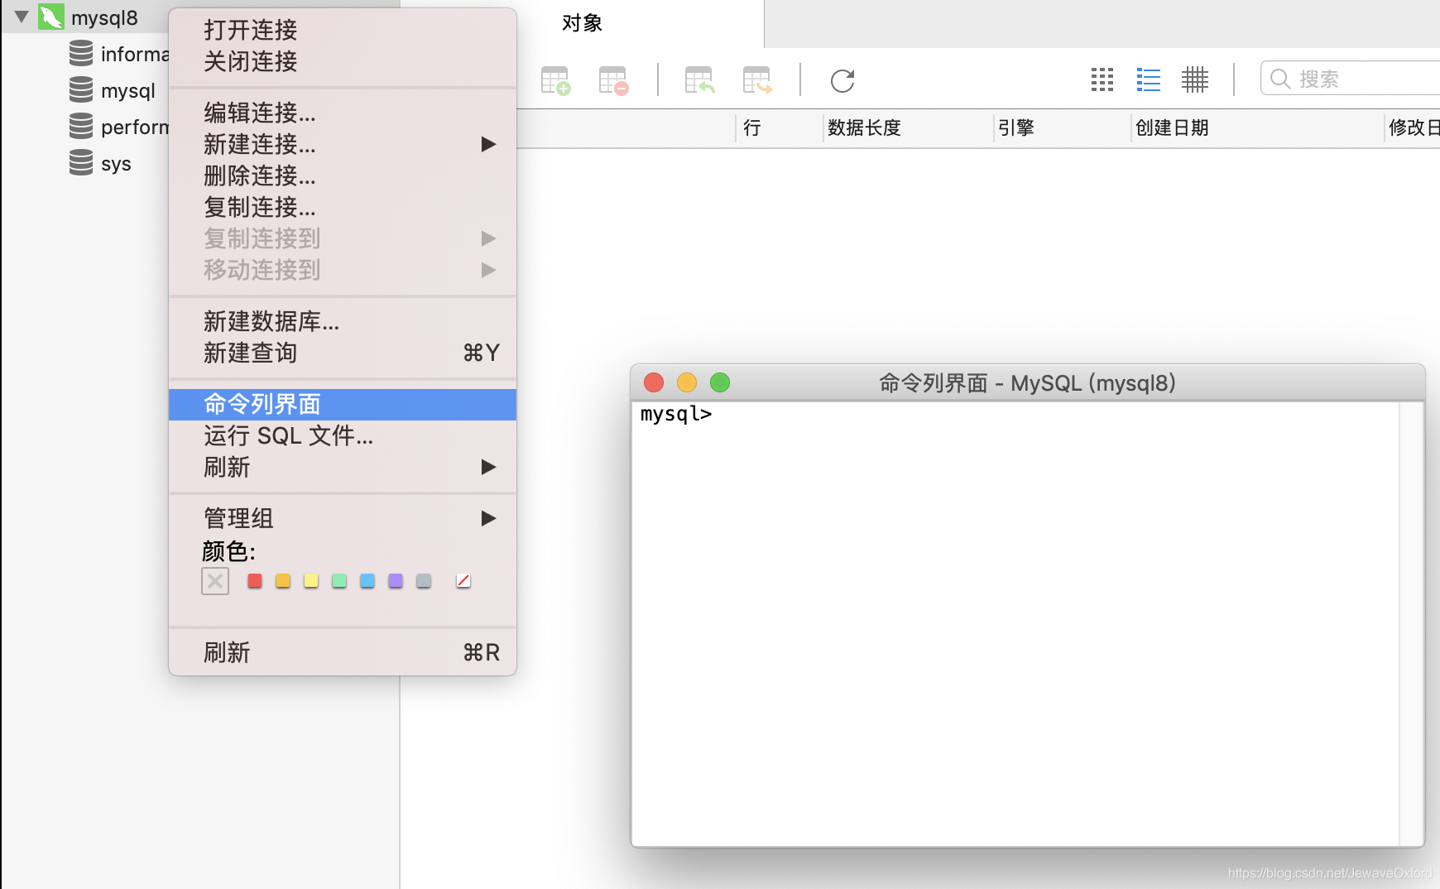Expand the 刷新 submenu arrow
This screenshot has height=889, width=1440.
[x=489, y=467]
